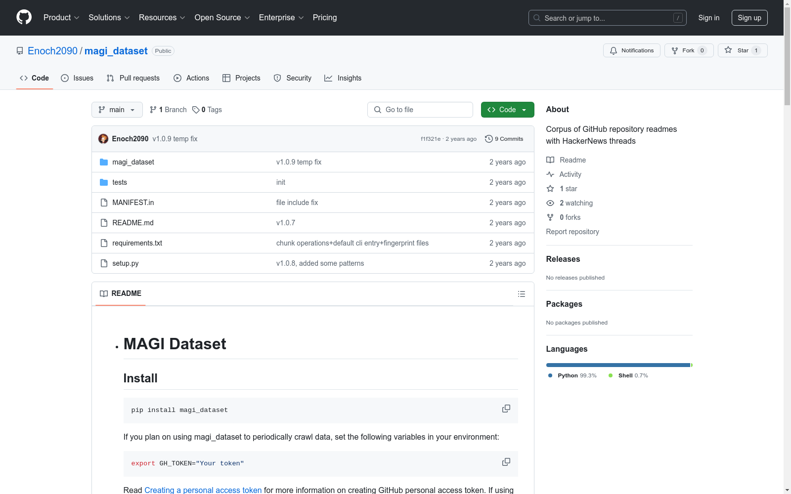Open the 9 Commits link
The image size is (791, 494).
(504, 139)
